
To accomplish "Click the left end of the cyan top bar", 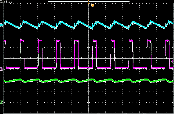I will click(48, 1).
